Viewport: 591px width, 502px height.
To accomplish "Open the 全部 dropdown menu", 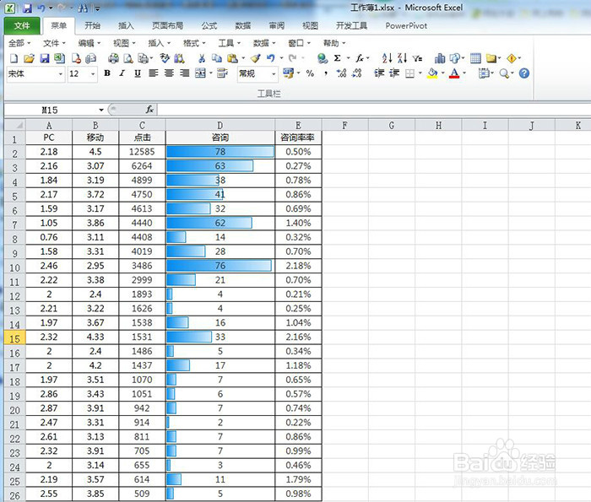I will [19, 43].
